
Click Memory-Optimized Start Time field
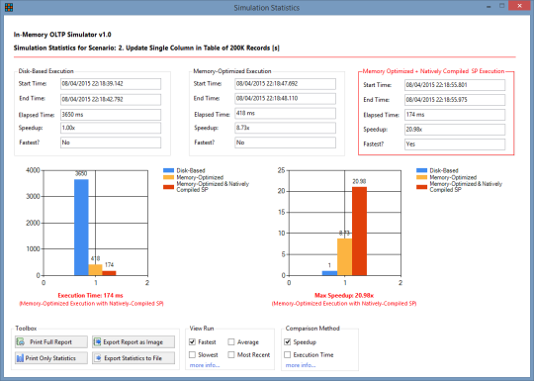click(x=285, y=84)
